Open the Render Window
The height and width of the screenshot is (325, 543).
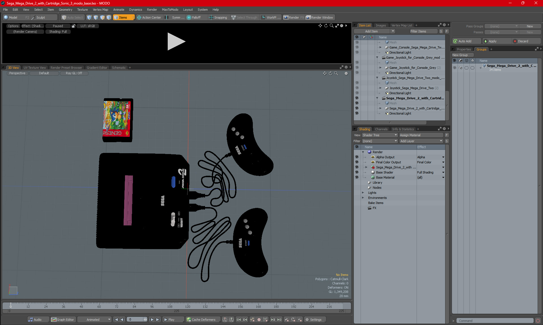[x=320, y=17]
